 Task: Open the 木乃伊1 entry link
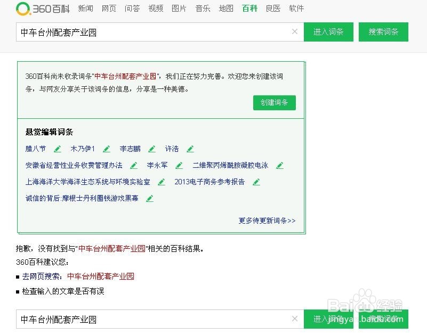83,149
